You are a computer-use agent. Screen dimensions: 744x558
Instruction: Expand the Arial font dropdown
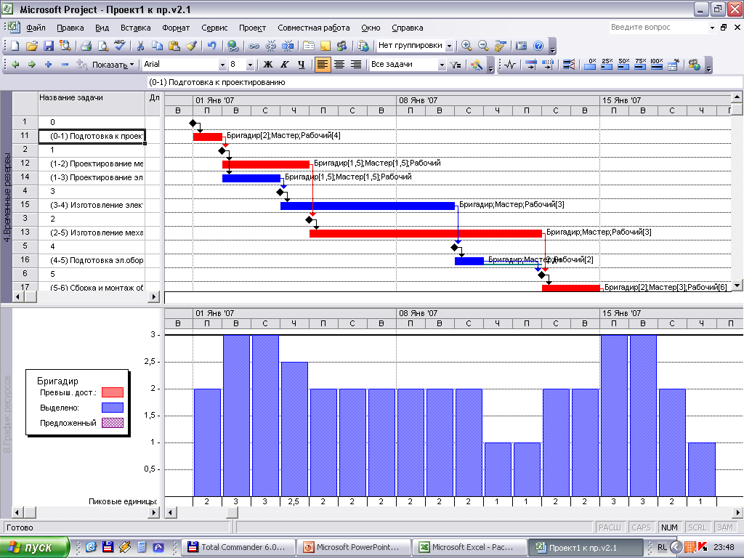[222, 65]
